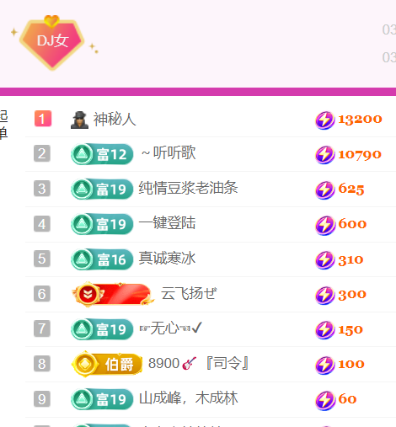Click 8900『司令』username

point(199,363)
